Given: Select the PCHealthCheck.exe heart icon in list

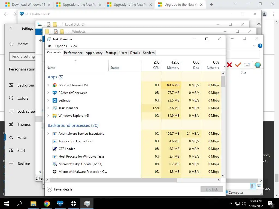Looking at the screenshot, I should [54, 93].
